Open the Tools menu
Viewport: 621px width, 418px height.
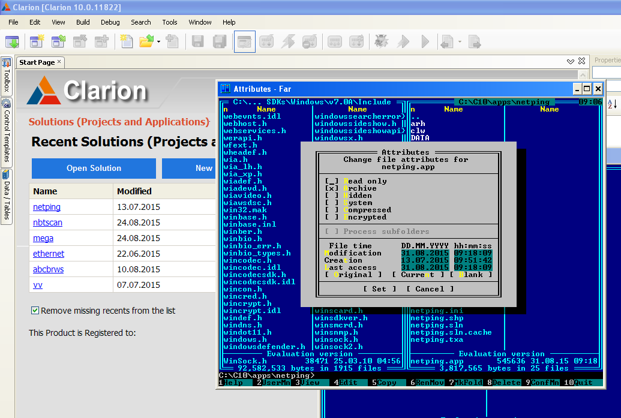click(x=170, y=22)
